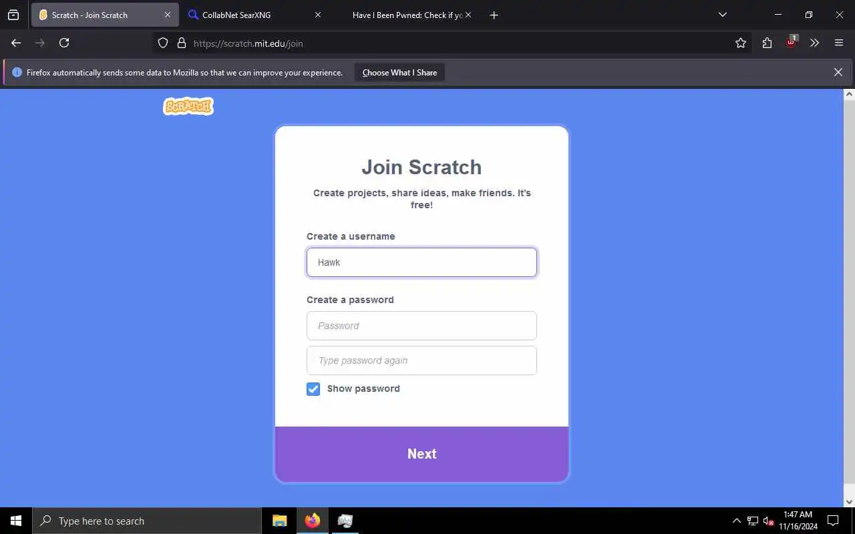
Task: Select the Scratch - Join Scratch tab
Action: click(x=105, y=15)
